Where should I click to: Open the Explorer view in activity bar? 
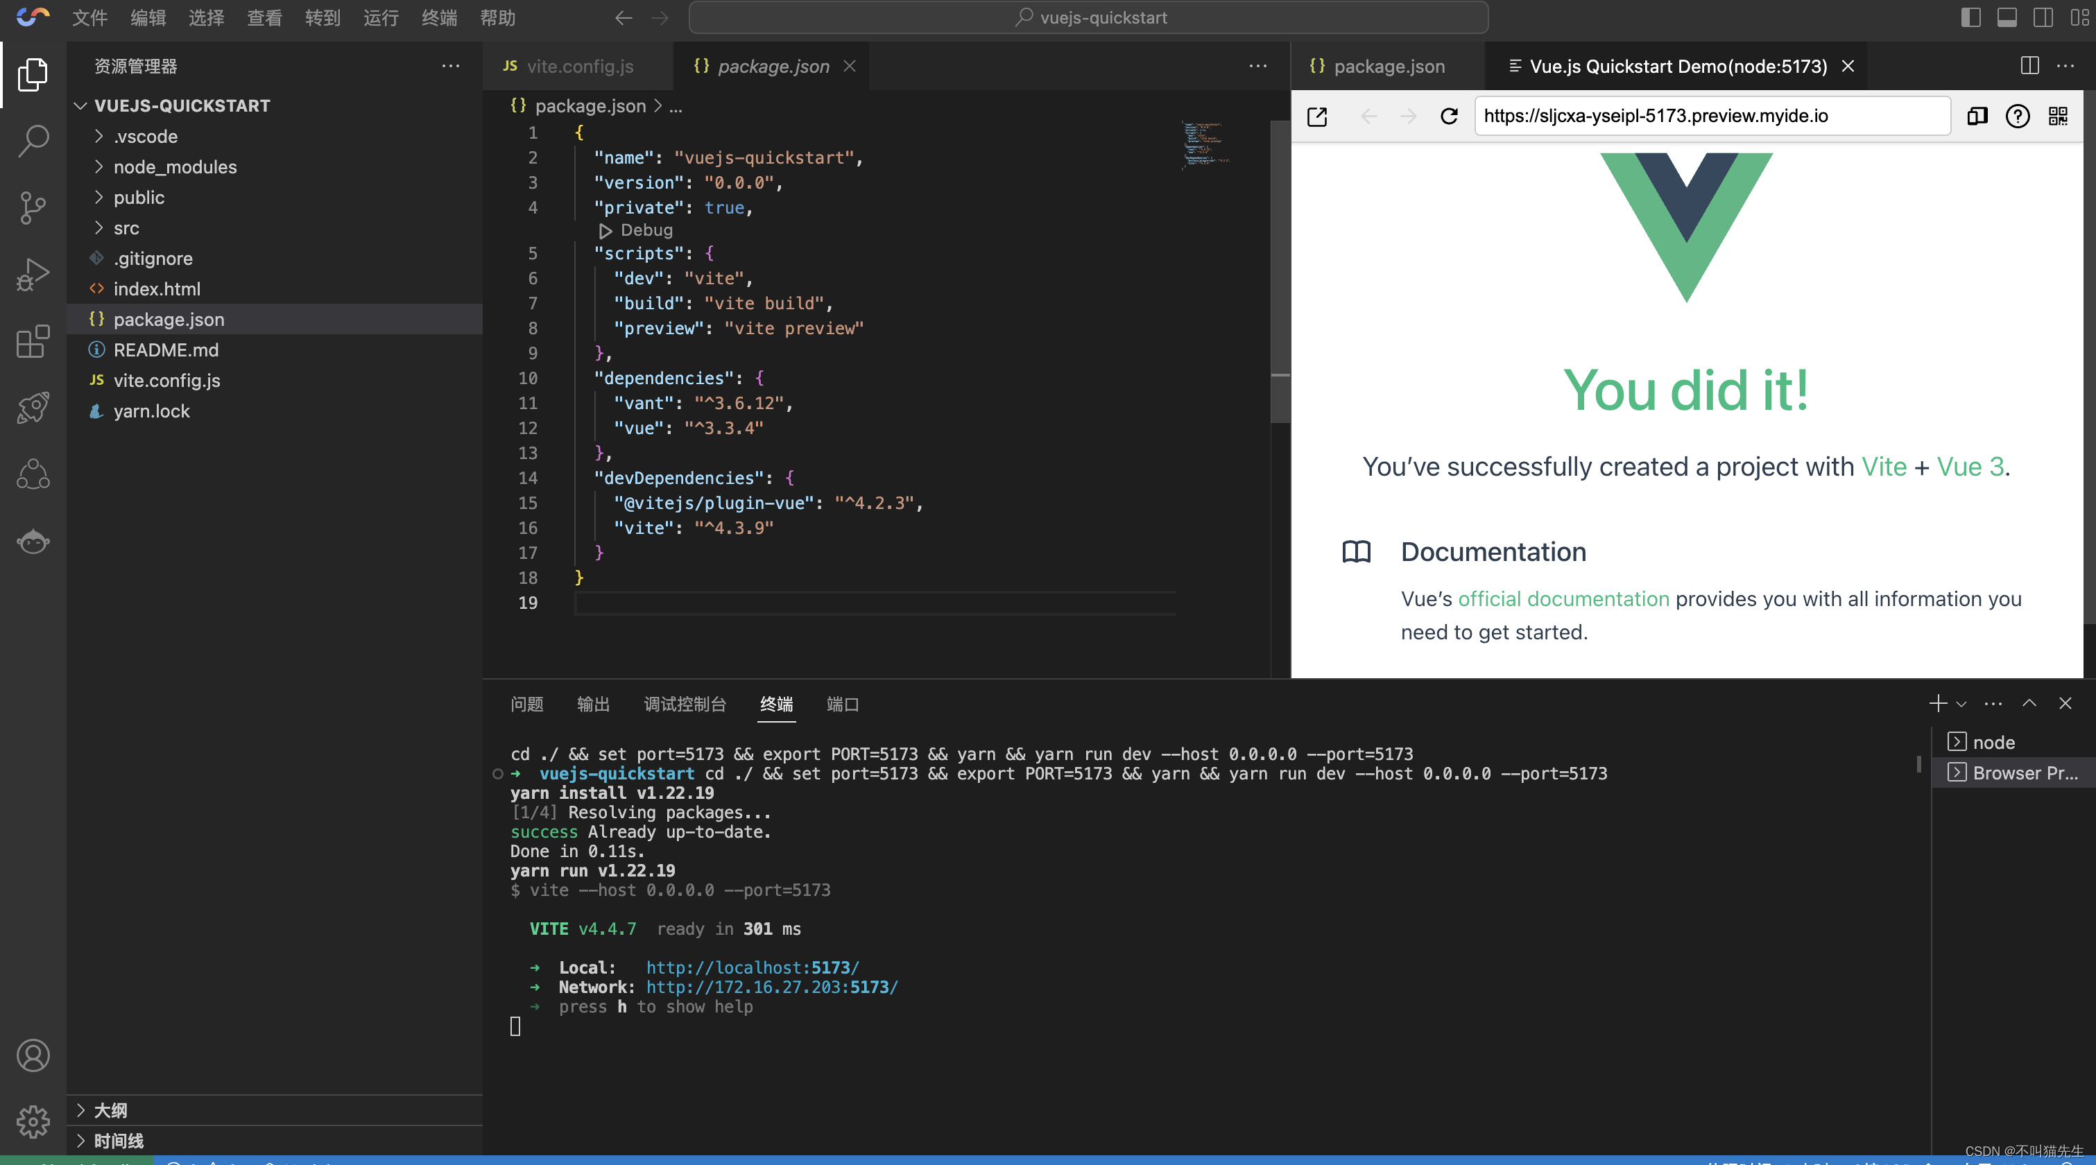tap(33, 74)
